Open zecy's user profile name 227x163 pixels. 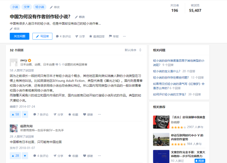click(x=24, y=60)
